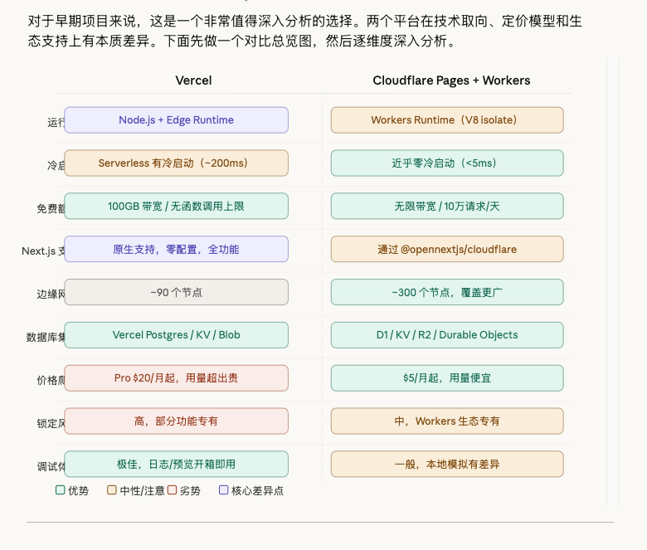Select 100GB 带宽 / 无函数调用上限 cell

[176, 206]
